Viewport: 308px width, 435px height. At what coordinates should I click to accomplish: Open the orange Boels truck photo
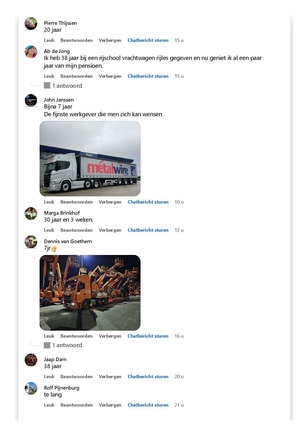pyautogui.click(x=90, y=293)
